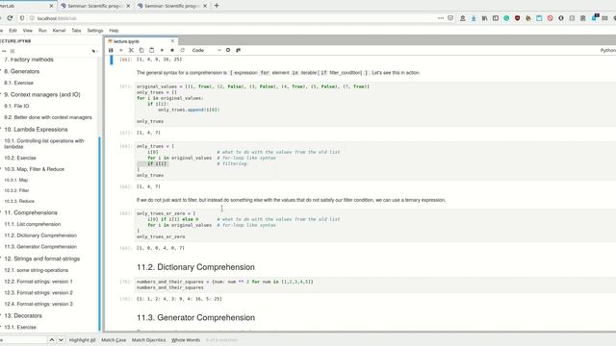Insert a new cell with the plus icon

[x=121, y=50]
